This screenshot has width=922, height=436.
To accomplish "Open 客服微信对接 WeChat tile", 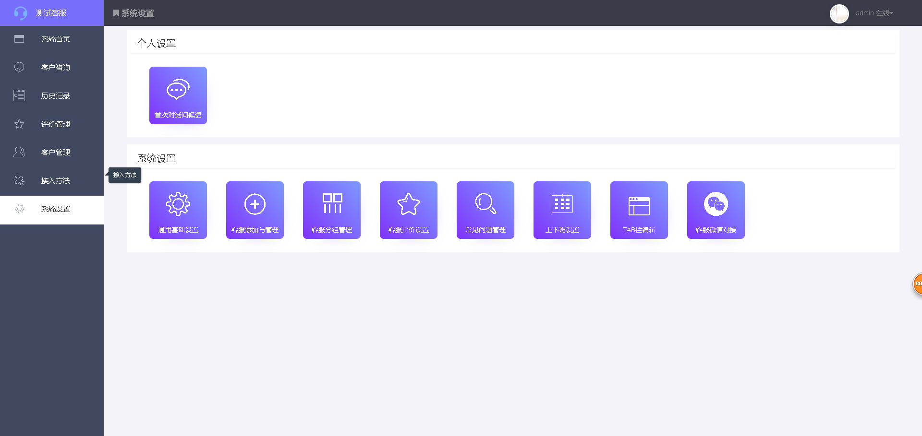I will 716,210.
